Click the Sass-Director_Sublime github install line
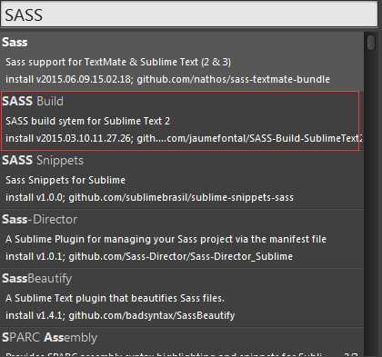382x357 pixels. [149, 256]
